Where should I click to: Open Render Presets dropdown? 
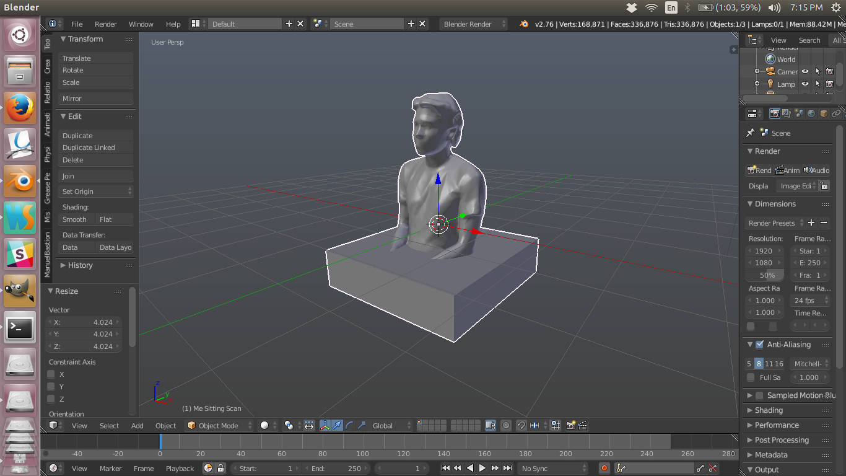(x=775, y=223)
